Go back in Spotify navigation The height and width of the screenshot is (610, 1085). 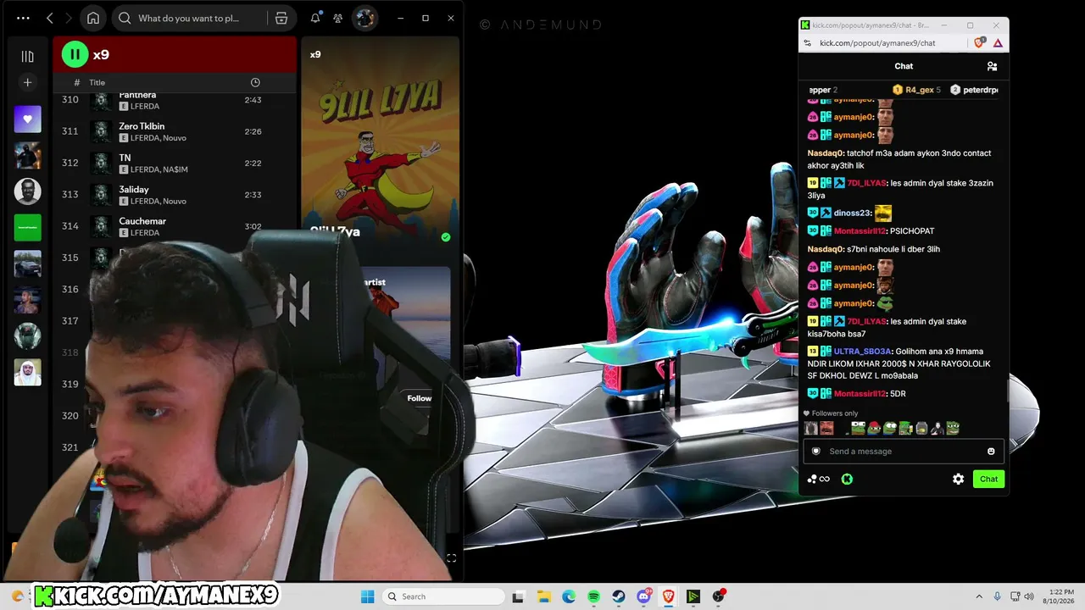tap(50, 18)
